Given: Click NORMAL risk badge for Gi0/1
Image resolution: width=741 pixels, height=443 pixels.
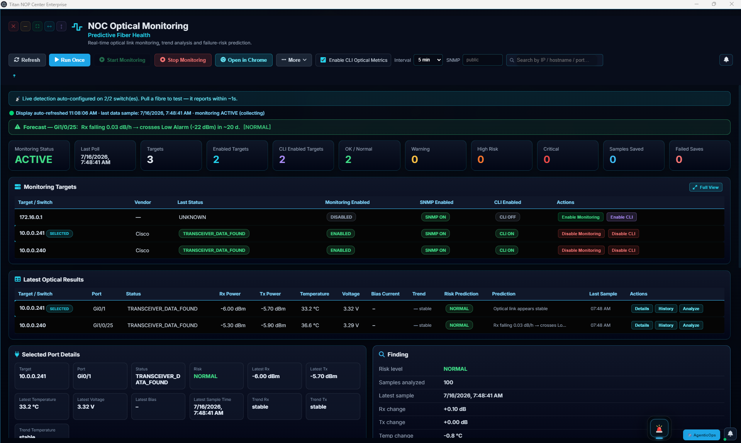Looking at the screenshot, I should (459, 309).
